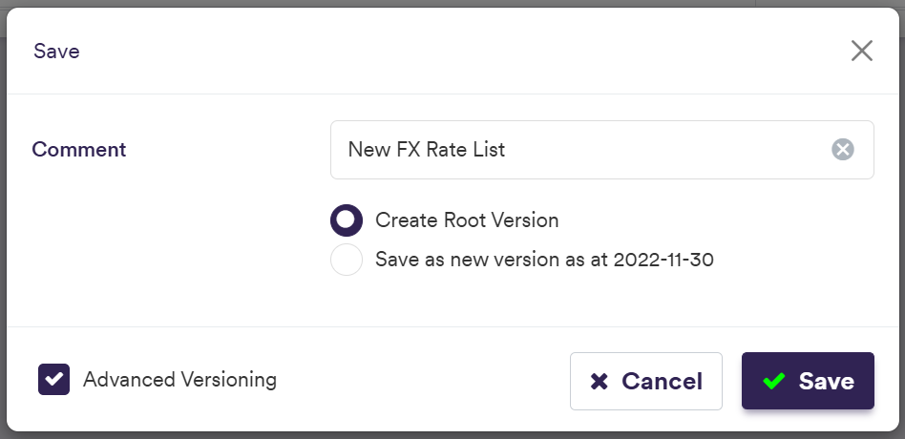
Task: Click the Comment field label
Action: 79,150
